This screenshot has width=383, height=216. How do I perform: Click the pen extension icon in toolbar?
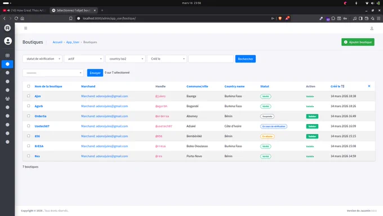[x=321, y=19]
